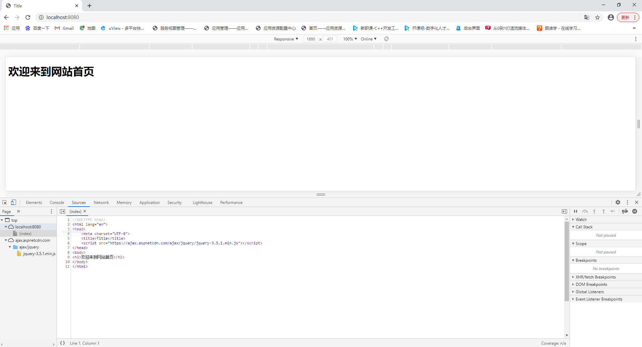Open the 后台界面 bookmark
The height and width of the screenshot is (347, 642).
pyautogui.click(x=468, y=28)
